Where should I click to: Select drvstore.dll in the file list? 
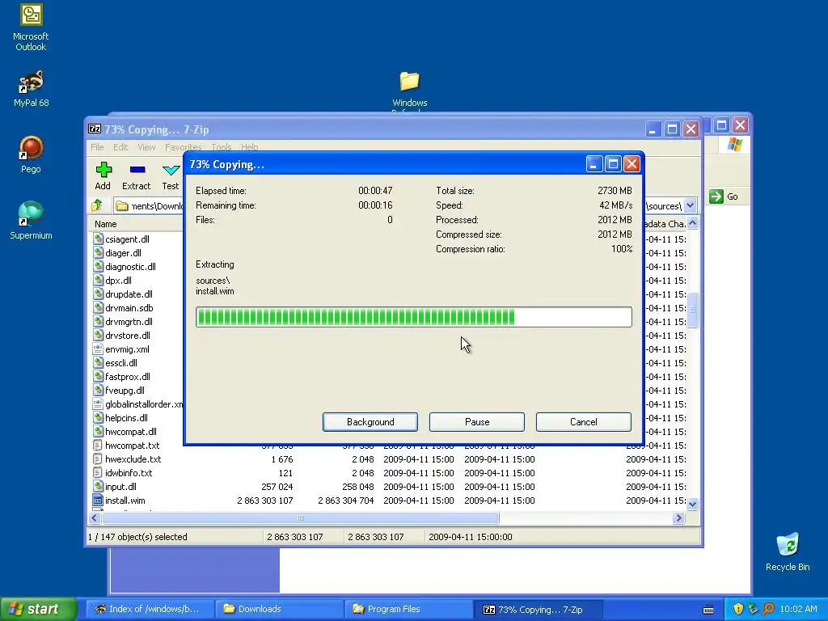(128, 336)
